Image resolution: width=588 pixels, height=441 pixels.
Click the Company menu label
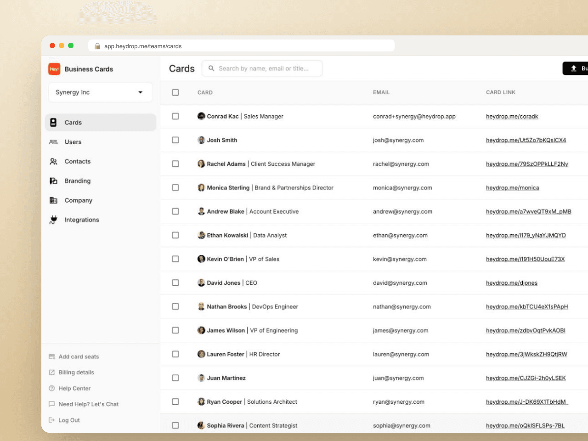coord(79,201)
